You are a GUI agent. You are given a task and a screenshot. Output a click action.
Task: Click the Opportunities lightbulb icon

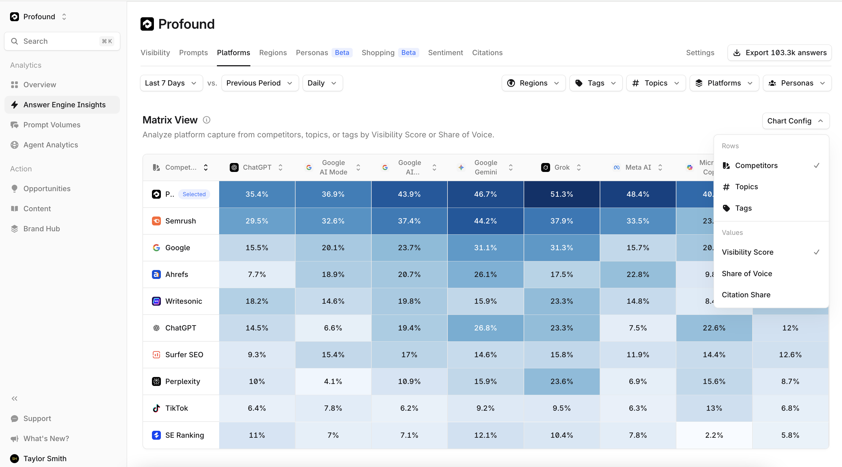click(x=14, y=188)
